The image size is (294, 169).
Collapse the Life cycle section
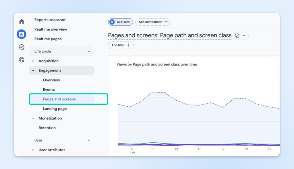coord(89,51)
